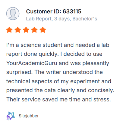120x122 pixels.
Task: Click the number 633115 in heading
Action: click(72, 11)
